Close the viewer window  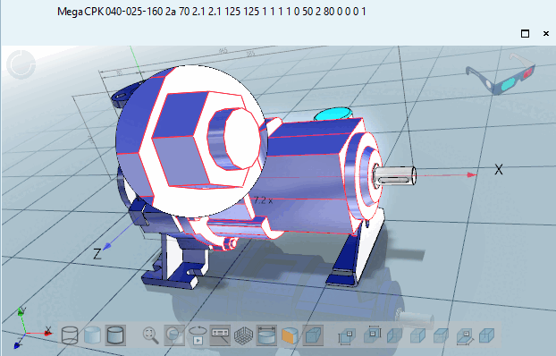pyautogui.click(x=546, y=34)
